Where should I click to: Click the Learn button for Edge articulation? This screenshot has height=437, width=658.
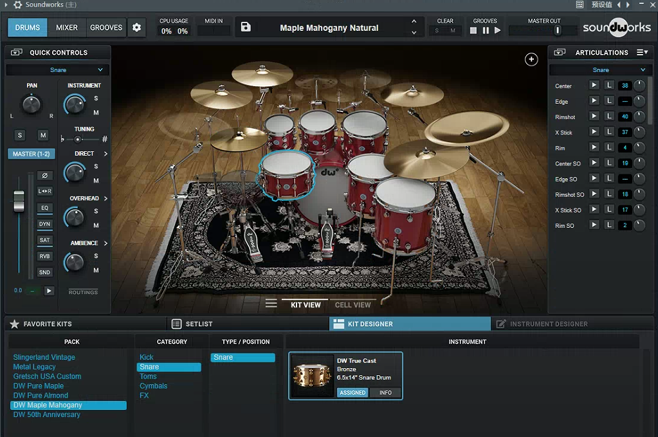point(609,101)
